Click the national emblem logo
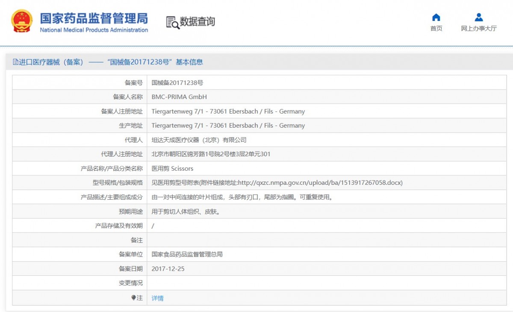The image size is (513, 312). 22,21
